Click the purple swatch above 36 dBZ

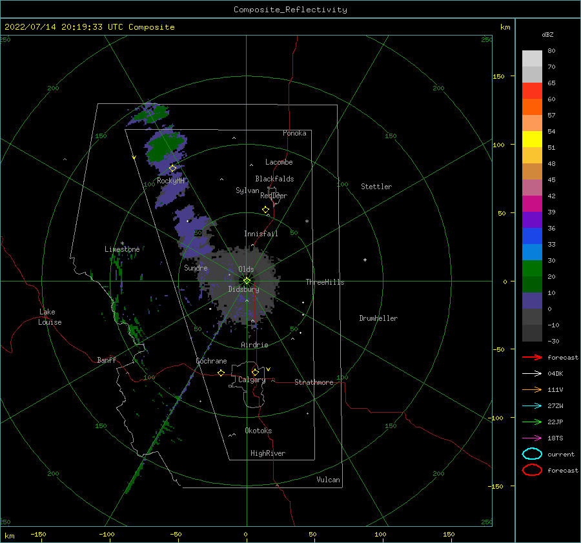[x=532, y=220]
